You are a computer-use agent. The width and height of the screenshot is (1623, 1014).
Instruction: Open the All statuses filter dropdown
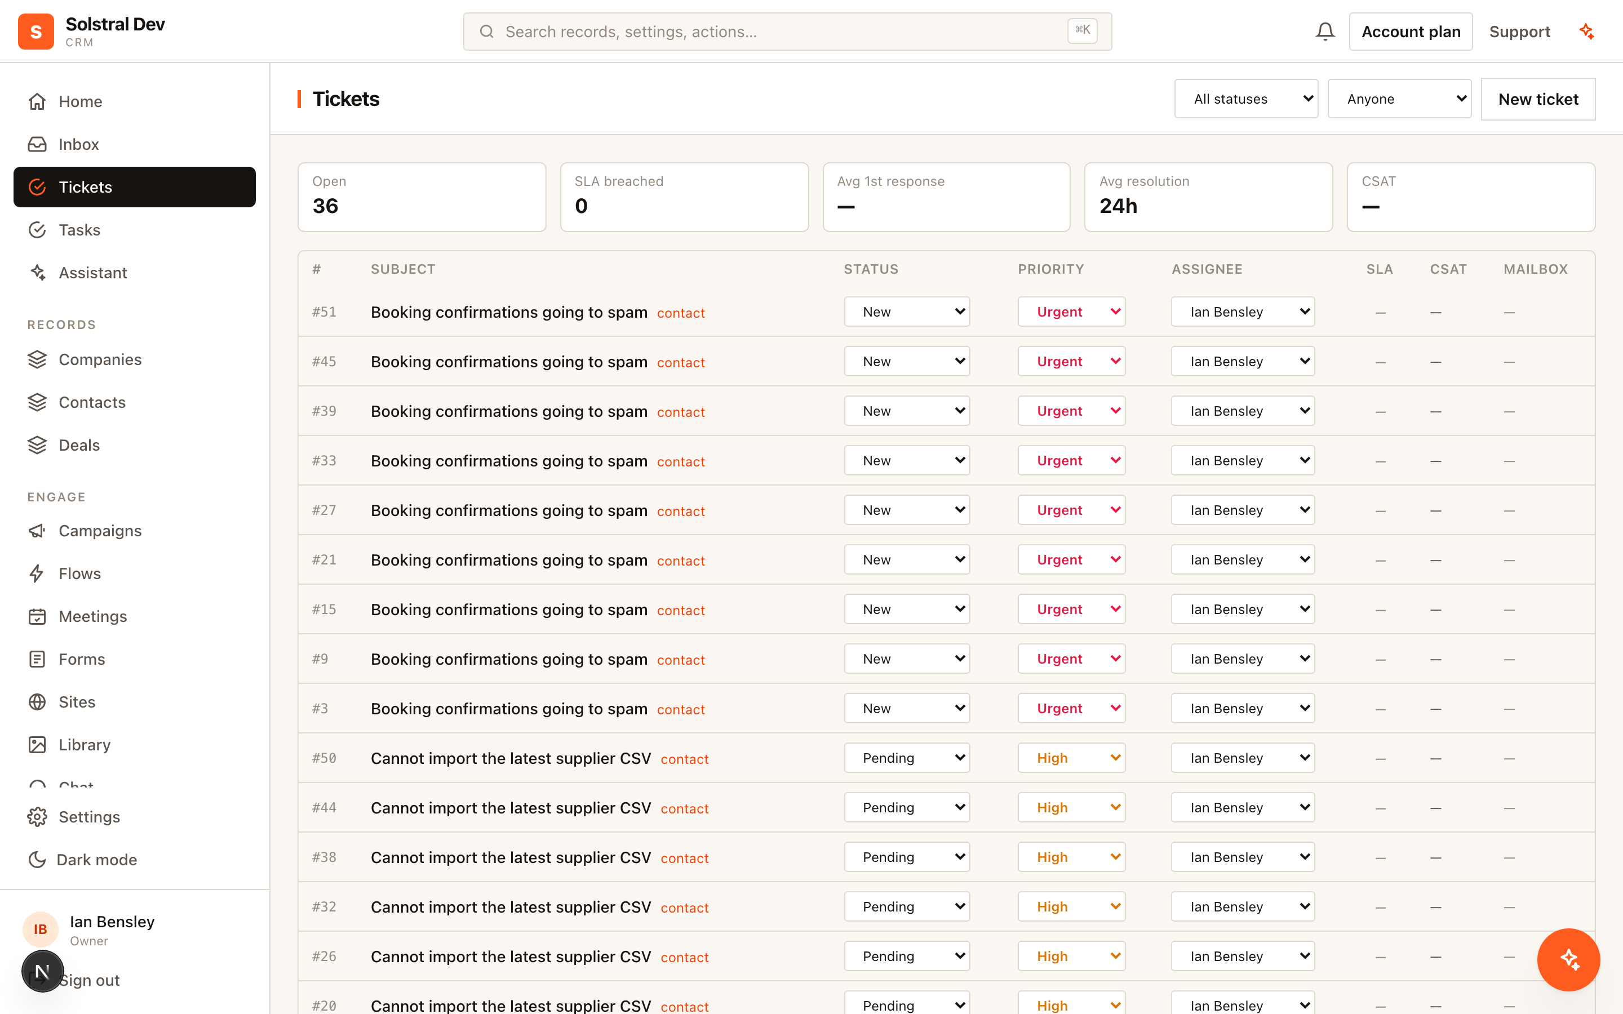pyautogui.click(x=1246, y=99)
